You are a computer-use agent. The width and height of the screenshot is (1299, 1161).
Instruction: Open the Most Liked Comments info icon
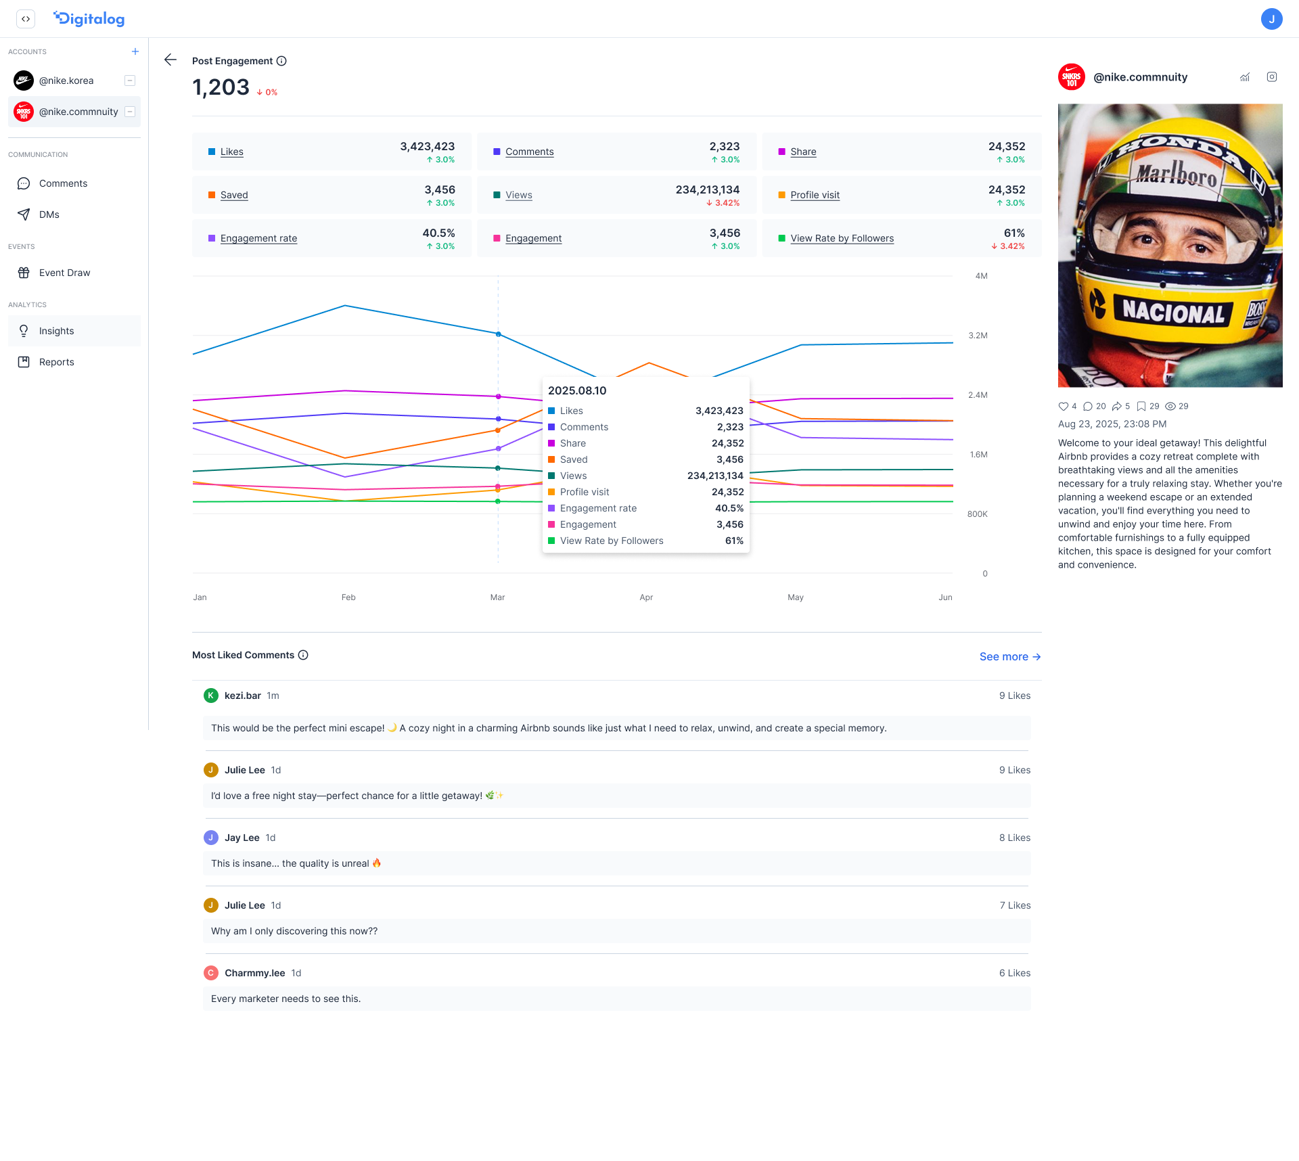[x=303, y=654]
